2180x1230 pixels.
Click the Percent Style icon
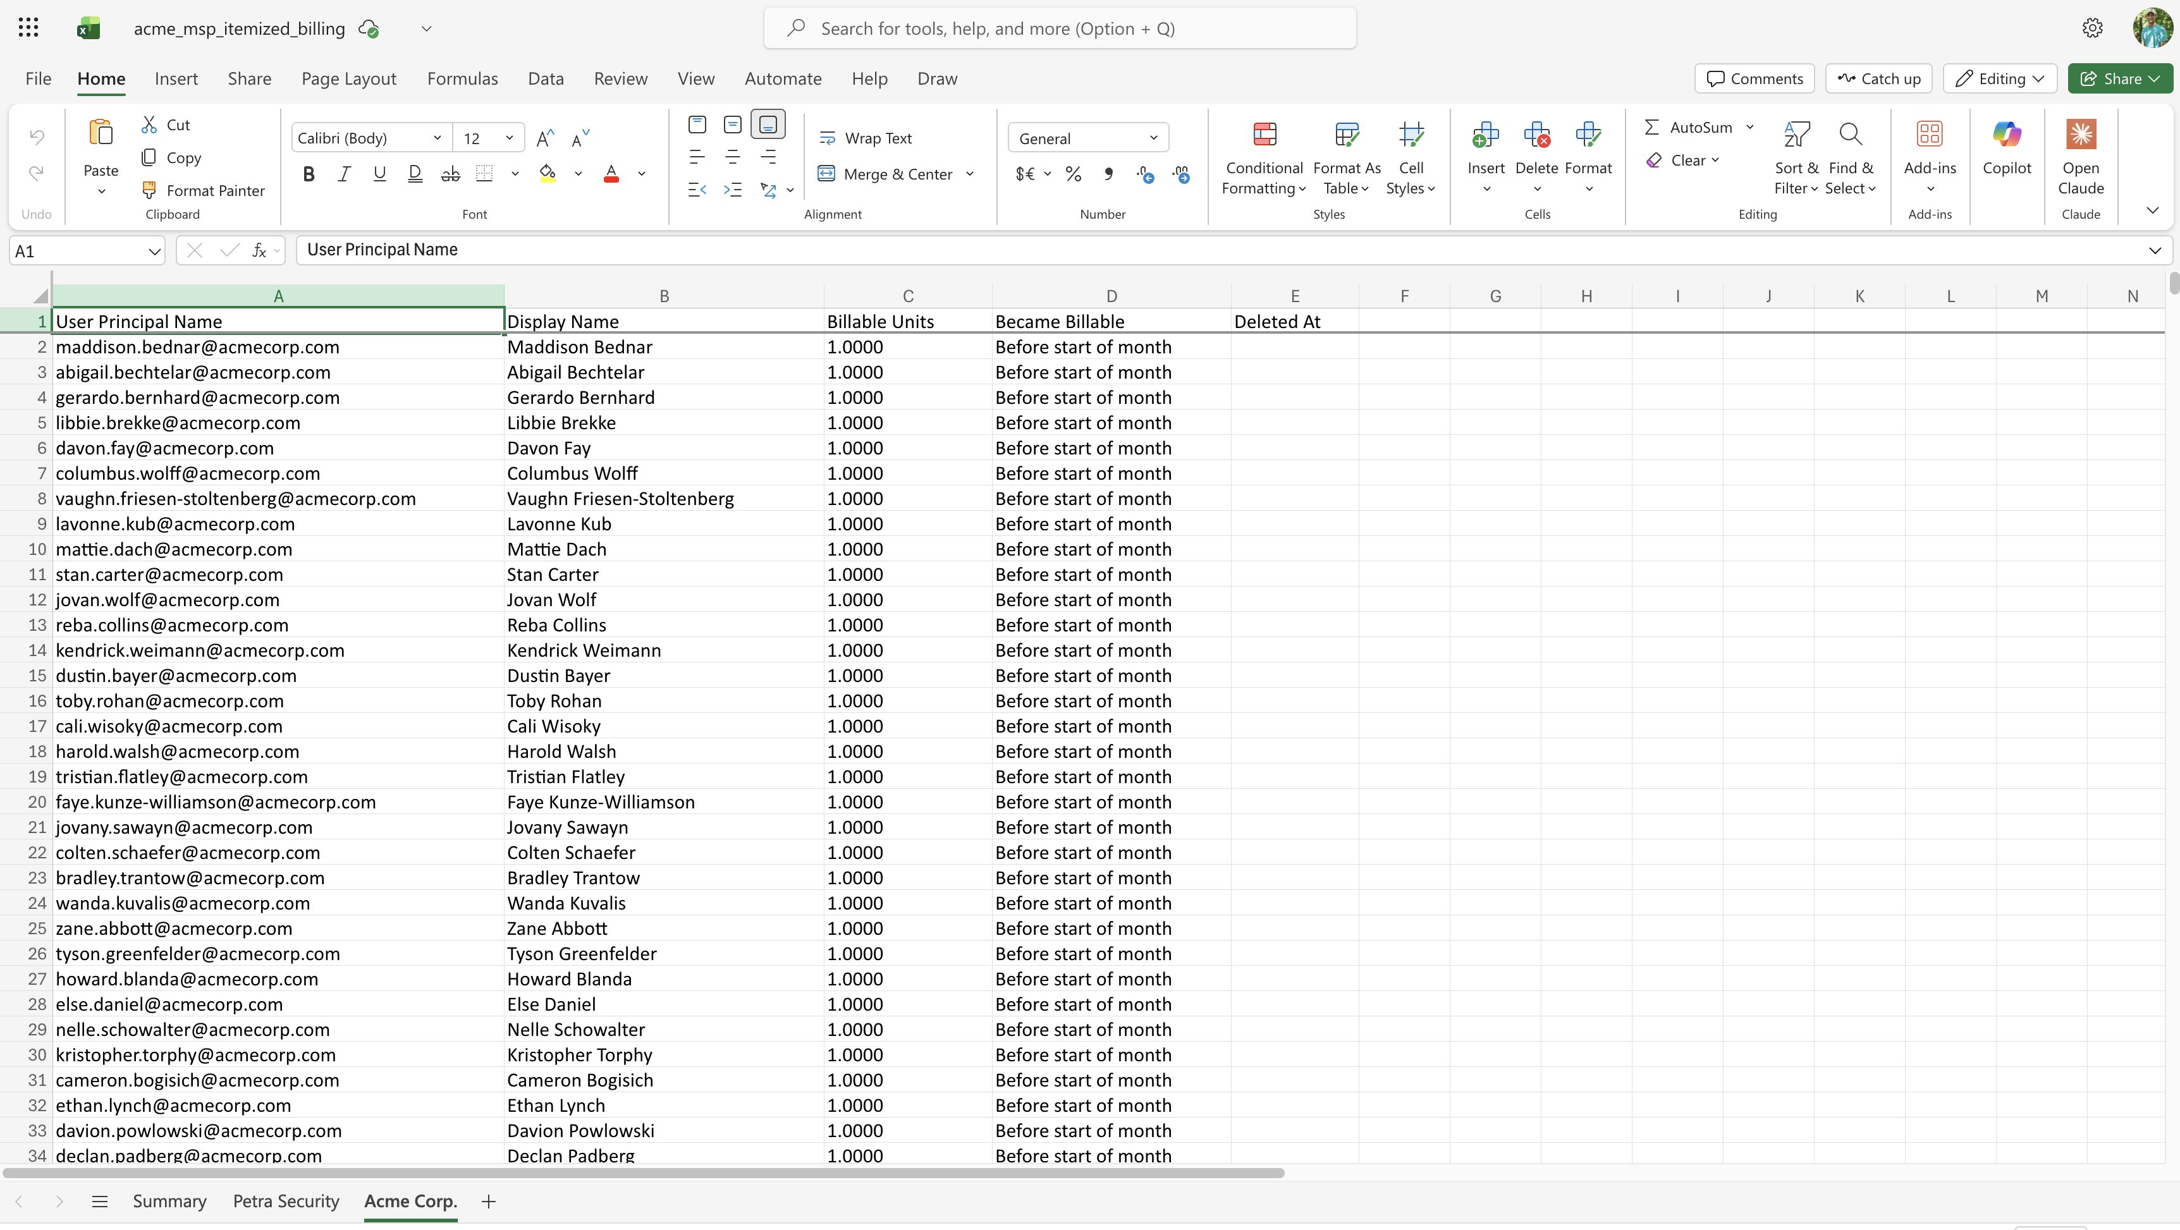coord(1073,174)
